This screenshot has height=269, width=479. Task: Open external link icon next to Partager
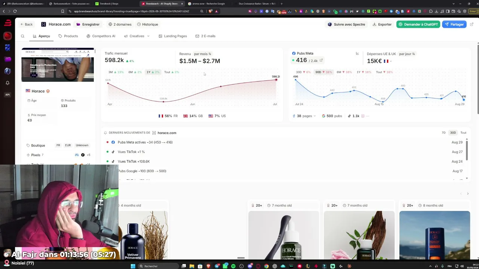click(472, 24)
